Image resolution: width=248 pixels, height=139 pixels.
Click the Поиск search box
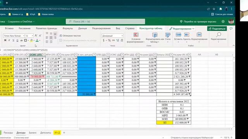point(105,22)
